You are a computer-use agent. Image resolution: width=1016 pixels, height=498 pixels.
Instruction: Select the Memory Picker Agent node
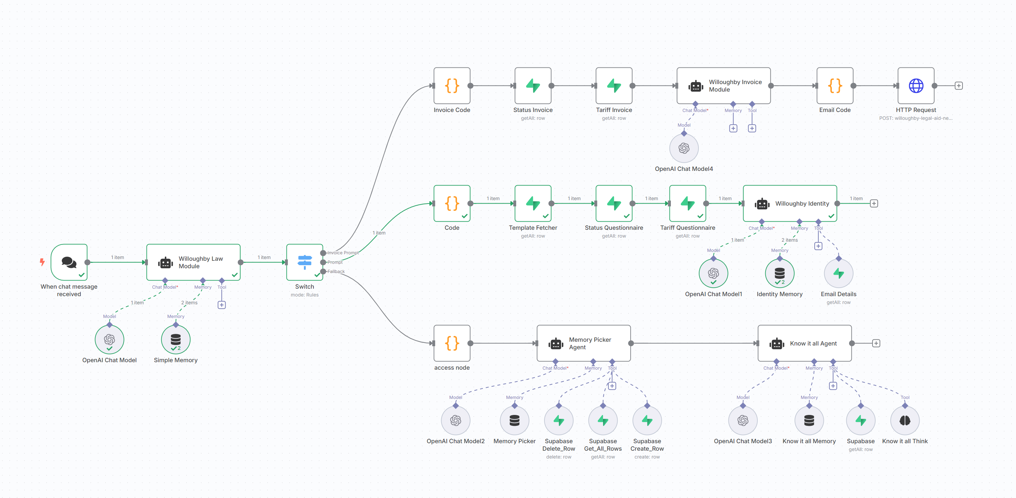point(583,343)
